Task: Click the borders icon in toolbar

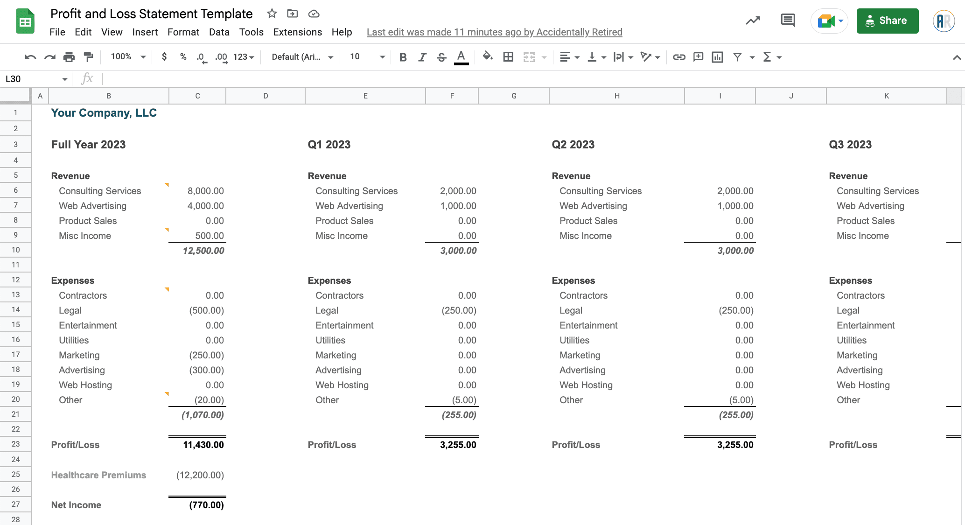Action: pyautogui.click(x=508, y=57)
